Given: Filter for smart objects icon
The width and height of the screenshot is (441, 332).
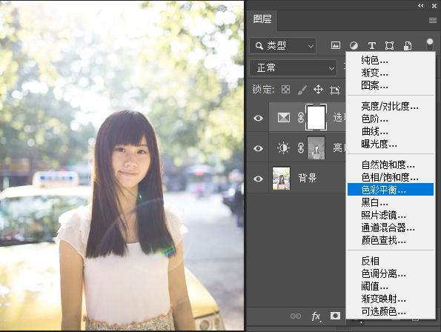Looking at the screenshot, I should [x=408, y=45].
